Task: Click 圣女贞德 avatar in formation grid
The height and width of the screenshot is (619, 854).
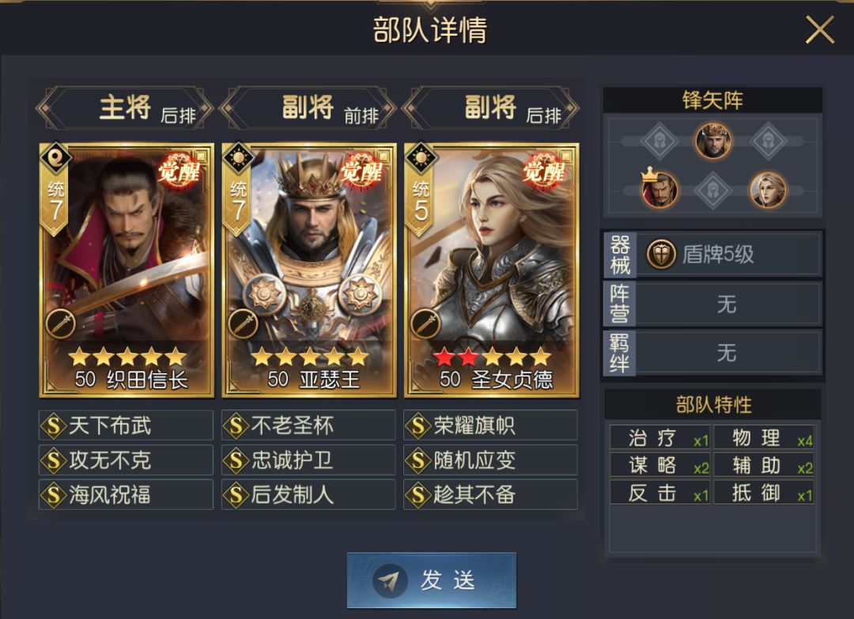Action: pos(767,190)
